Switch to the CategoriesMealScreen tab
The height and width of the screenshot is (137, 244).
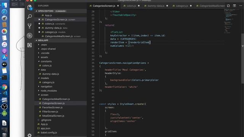[210, 6]
